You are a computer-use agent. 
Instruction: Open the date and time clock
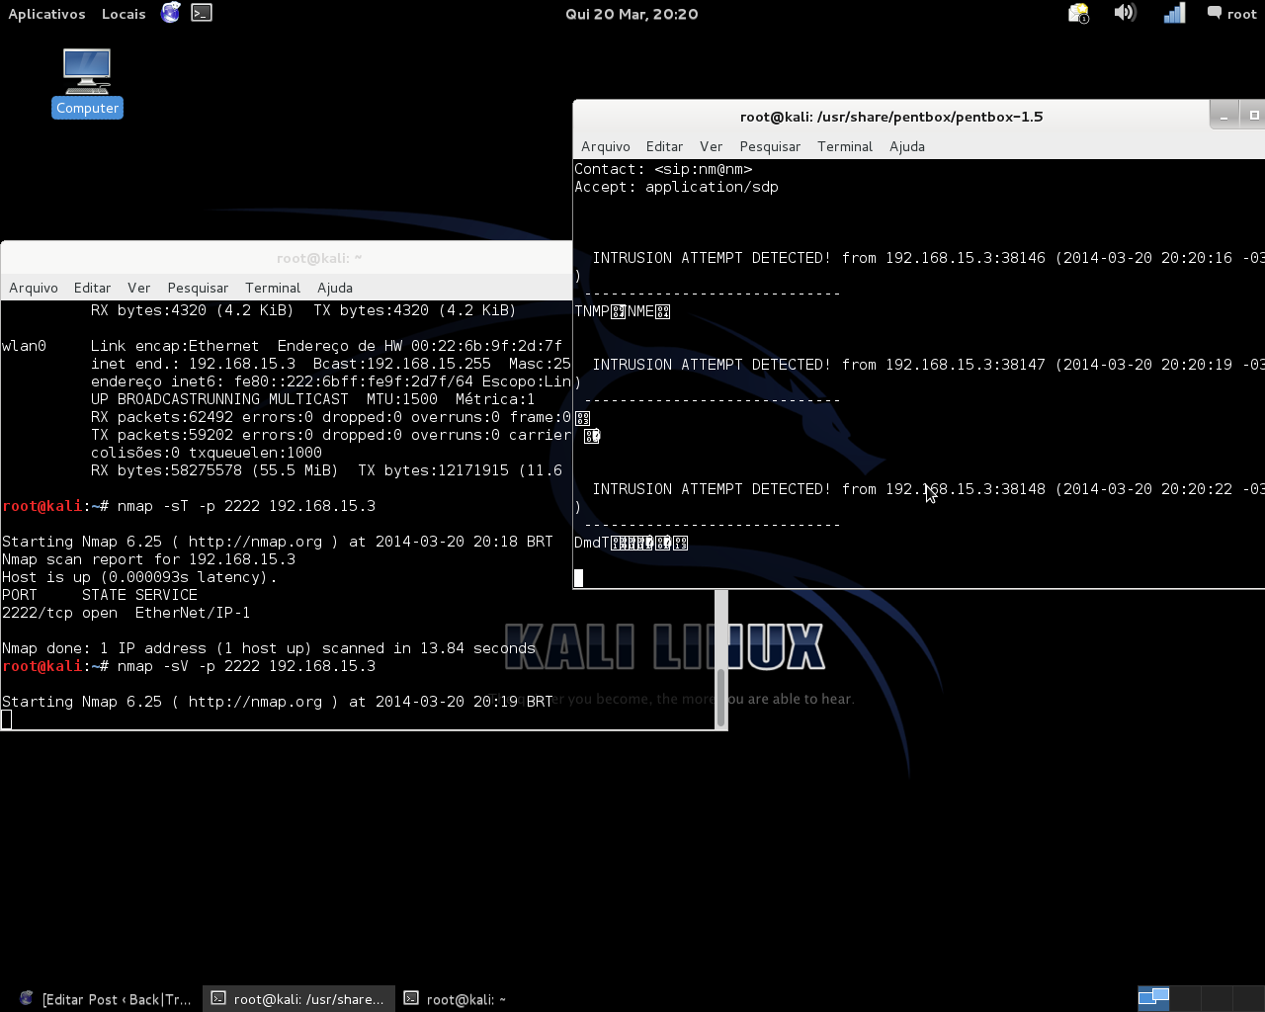632,14
